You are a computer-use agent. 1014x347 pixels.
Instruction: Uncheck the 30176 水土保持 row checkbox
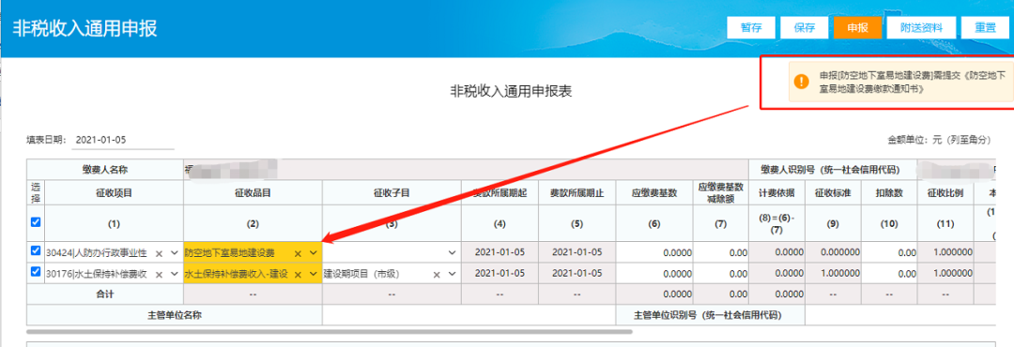coord(36,272)
